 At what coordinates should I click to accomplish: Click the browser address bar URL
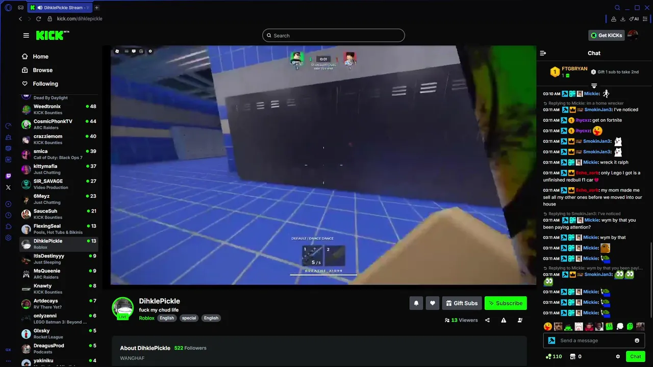(x=80, y=19)
